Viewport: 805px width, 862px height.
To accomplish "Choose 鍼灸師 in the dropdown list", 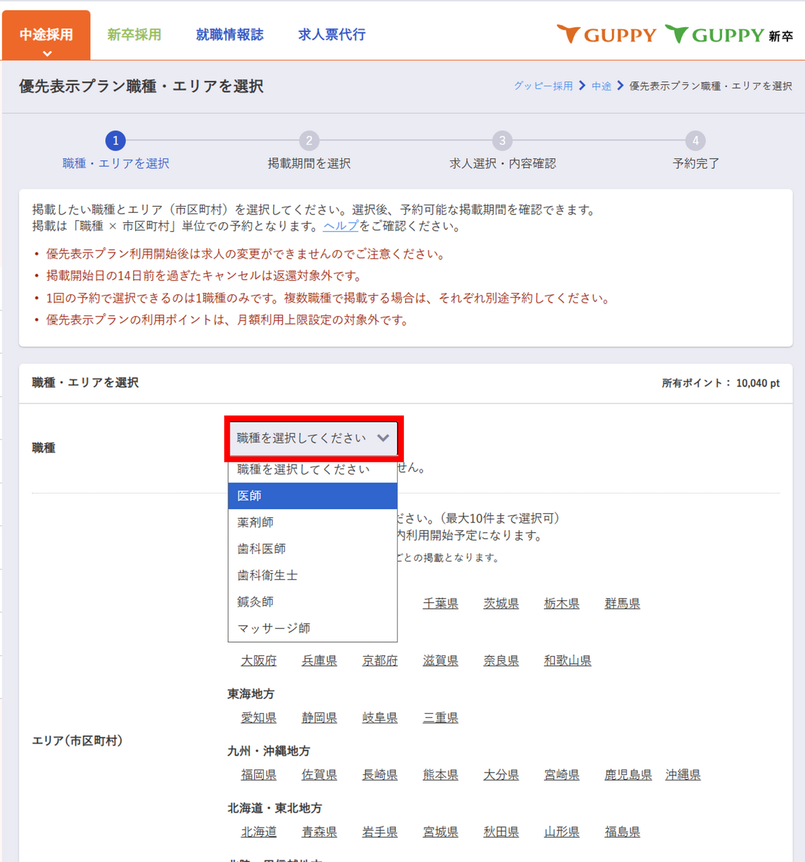I will pyautogui.click(x=313, y=601).
